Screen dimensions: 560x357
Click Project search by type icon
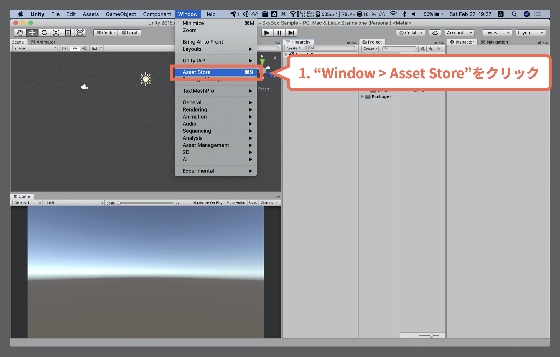click(x=423, y=49)
